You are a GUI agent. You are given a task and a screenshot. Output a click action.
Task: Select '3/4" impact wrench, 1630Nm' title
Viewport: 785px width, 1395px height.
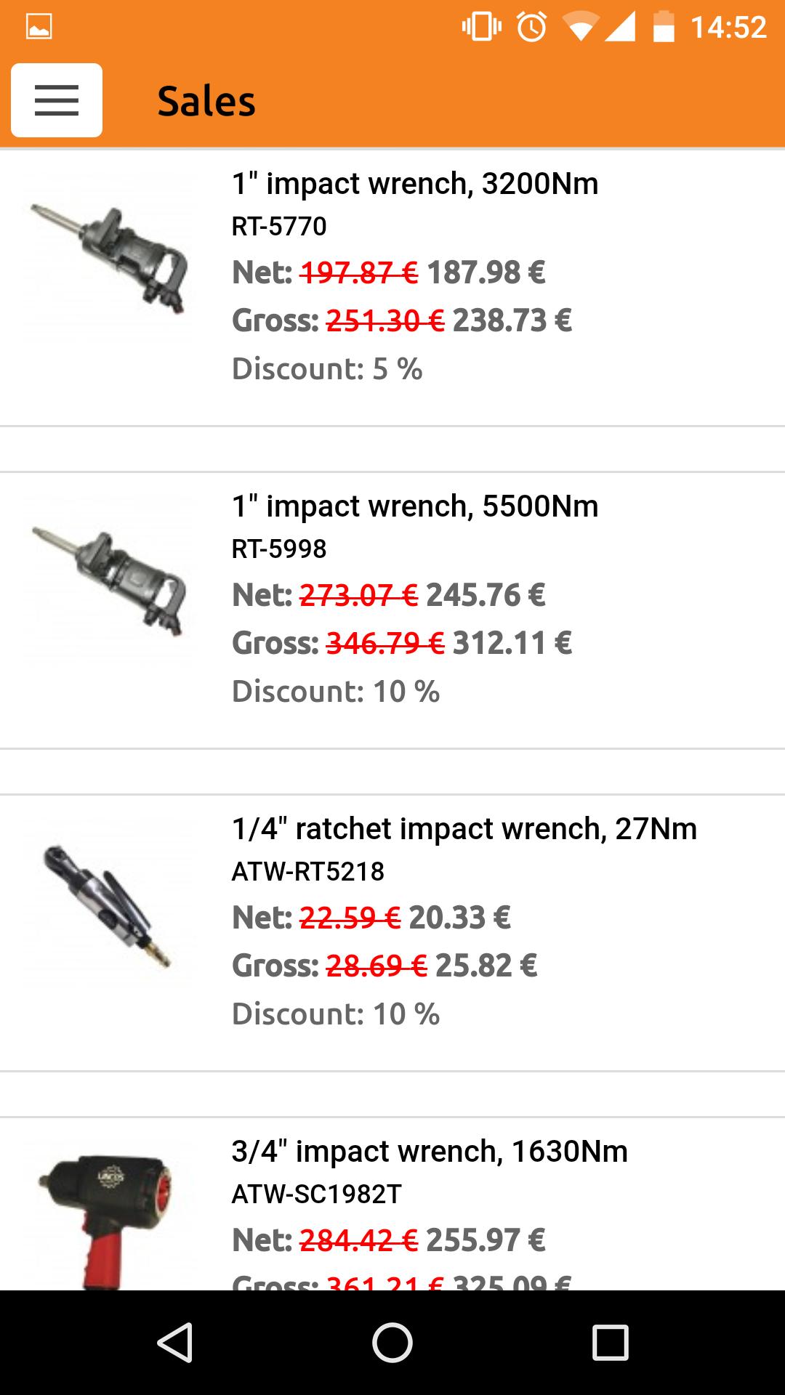point(429,1152)
